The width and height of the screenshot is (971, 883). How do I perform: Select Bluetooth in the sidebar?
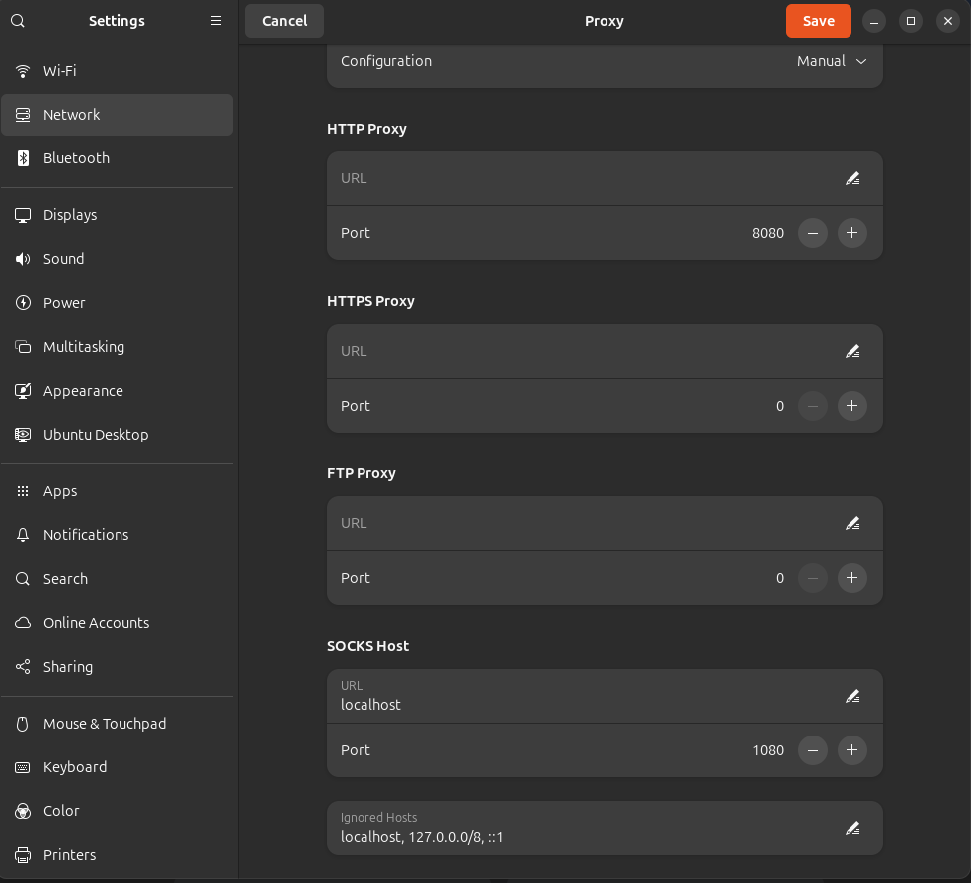(x=76, y=158)
